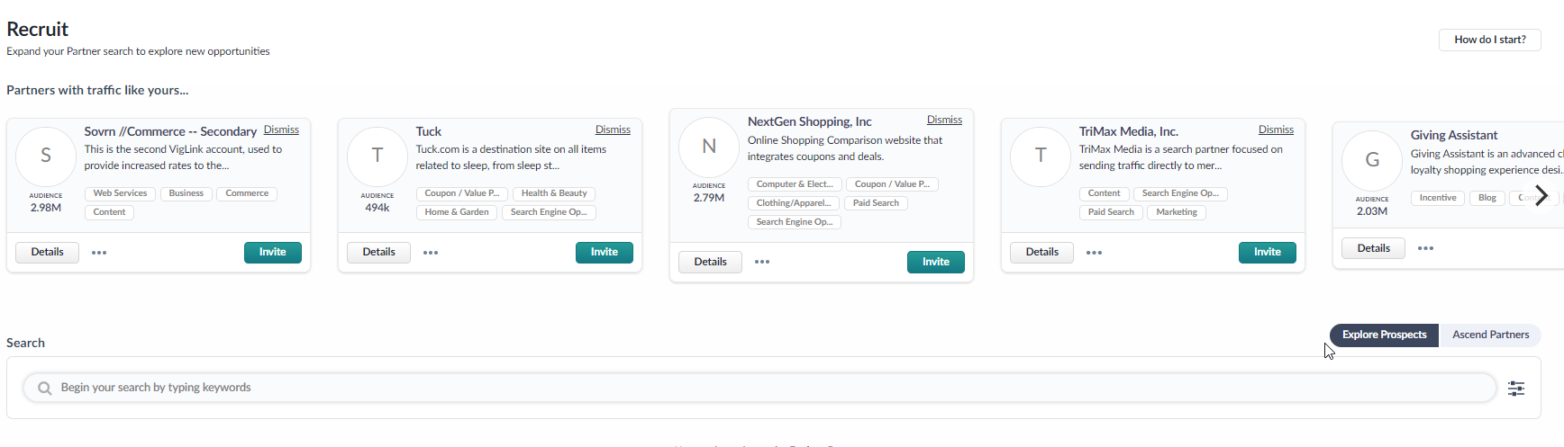This screenshot has width=1564, height=447.
Task: Click Search Engine Op tag on TriMax card
Action: click(x=1180, y=193)
